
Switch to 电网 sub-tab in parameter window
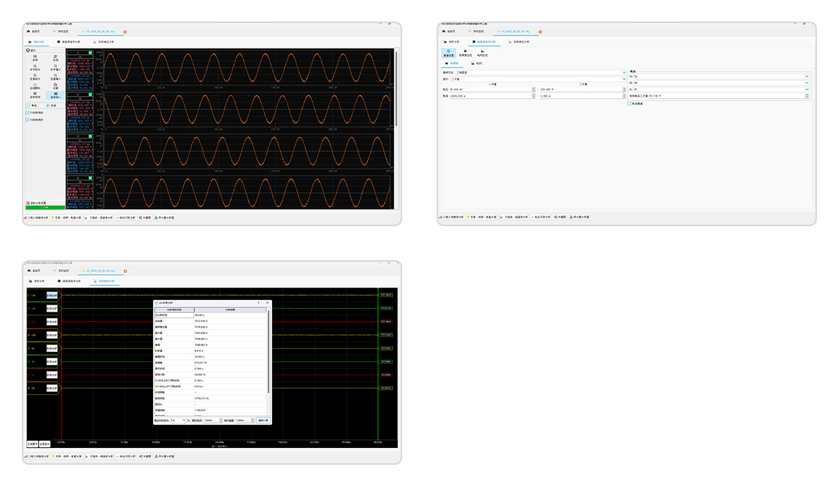pos(476,63)
